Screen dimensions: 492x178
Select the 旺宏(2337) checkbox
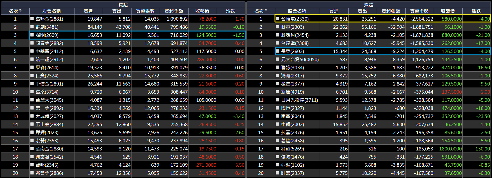(278, 173)
